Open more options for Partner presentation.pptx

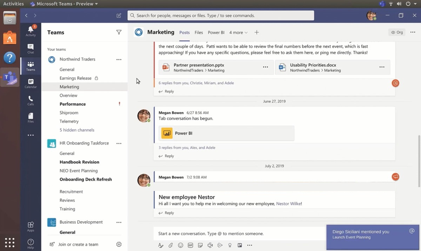click(266, 67)
